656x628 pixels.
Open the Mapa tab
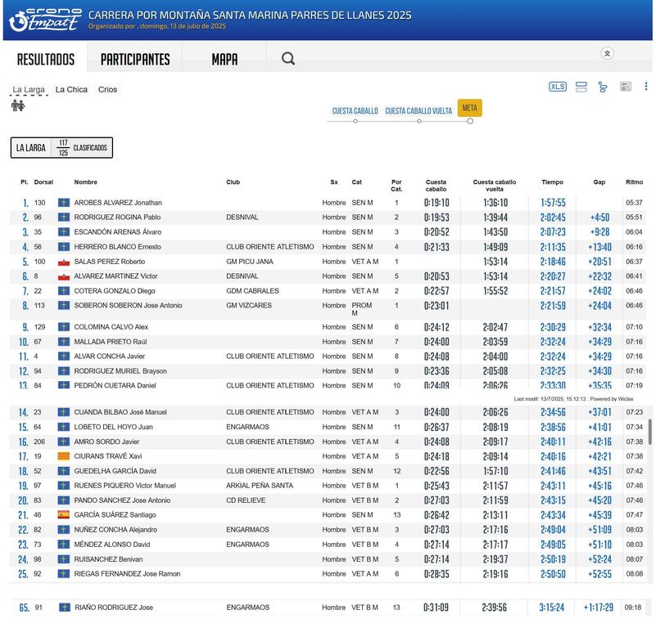pyautogui.click(x=224, y=60)
